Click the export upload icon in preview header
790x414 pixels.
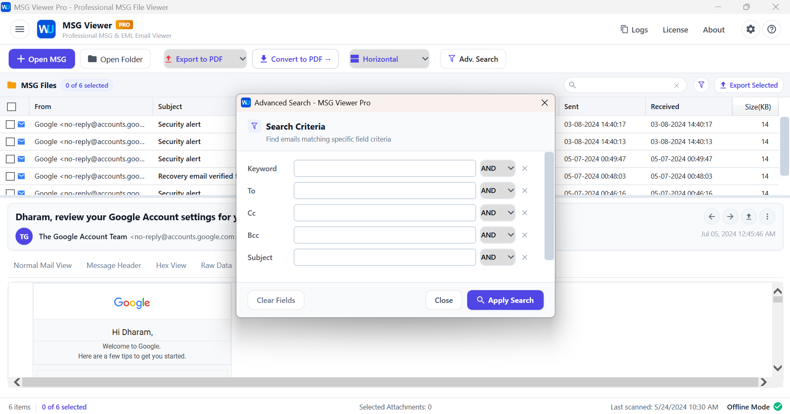pos(749,216)
